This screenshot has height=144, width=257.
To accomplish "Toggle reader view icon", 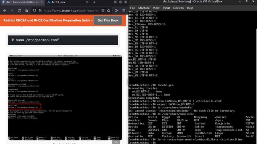I will (x=103, y=11).
